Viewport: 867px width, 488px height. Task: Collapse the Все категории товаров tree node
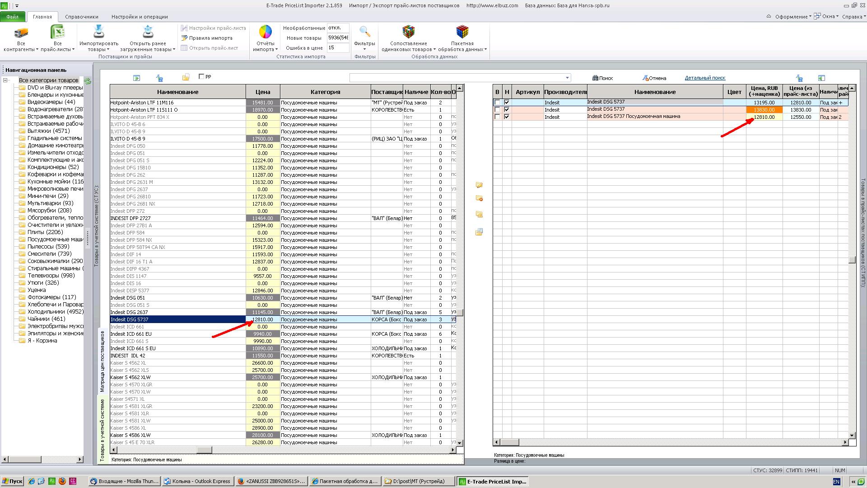(x=5, y=80)
